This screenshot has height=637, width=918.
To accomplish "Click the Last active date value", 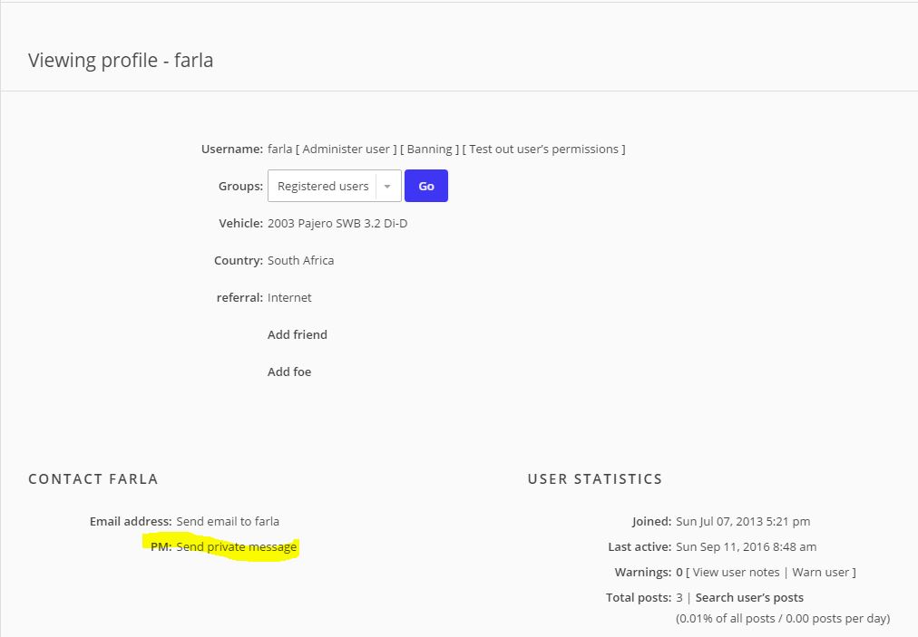I will coord(746,546).
